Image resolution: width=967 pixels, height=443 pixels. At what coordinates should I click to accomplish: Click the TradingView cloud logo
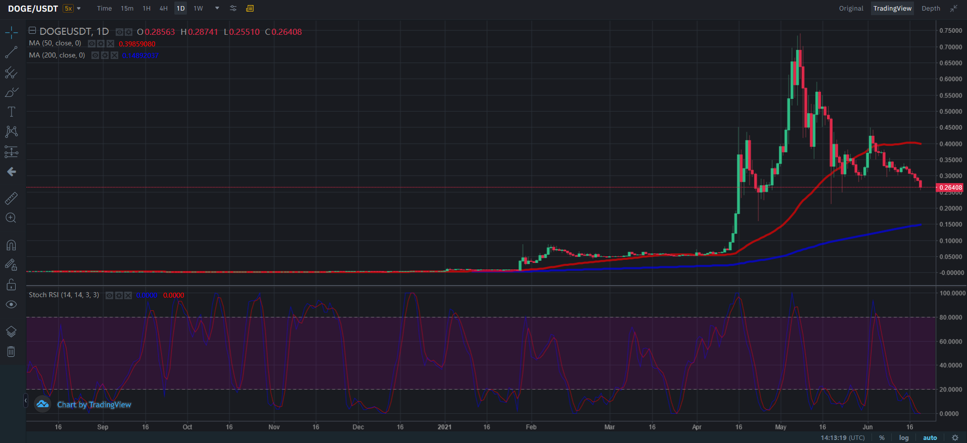(42, 404)
